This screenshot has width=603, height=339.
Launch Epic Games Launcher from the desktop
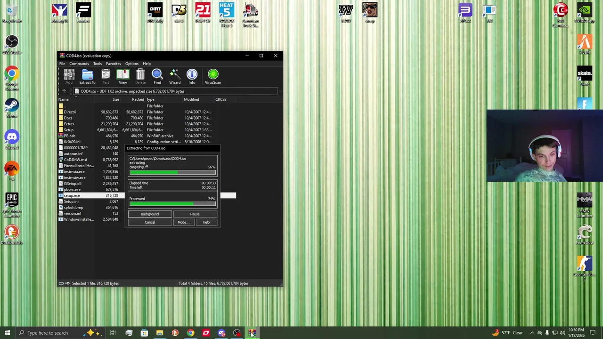coord(12,205)
